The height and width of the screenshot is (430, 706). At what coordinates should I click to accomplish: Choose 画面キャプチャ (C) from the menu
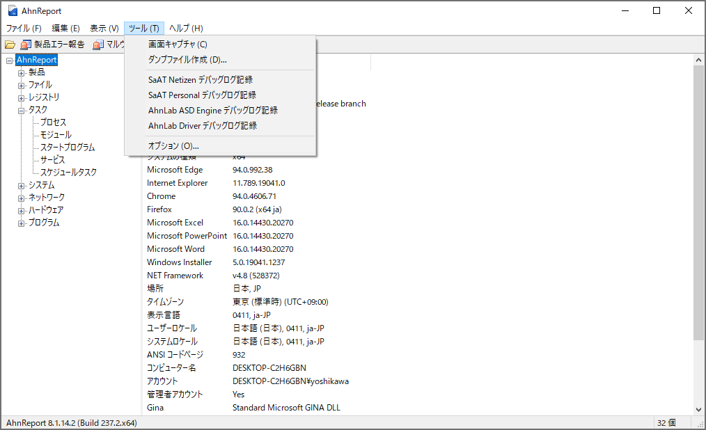pyautogui.click(x=220, y=44)
